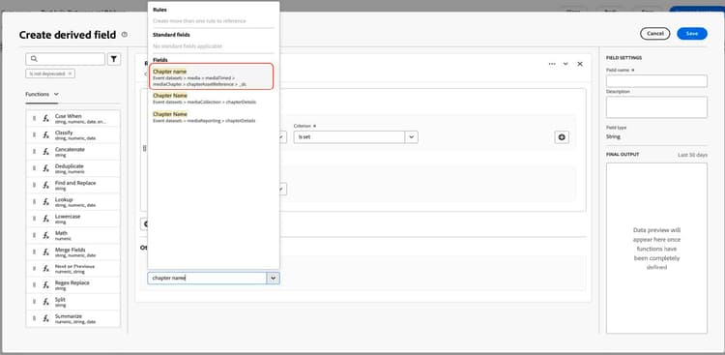Viewport: 725px width, 355px height.
Task: Click the plus button next to Criterion
Action: pos(562,137)
